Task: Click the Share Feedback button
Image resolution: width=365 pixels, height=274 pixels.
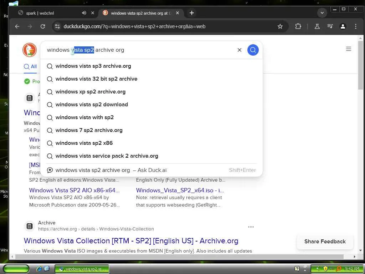Action: pos(325,242)
